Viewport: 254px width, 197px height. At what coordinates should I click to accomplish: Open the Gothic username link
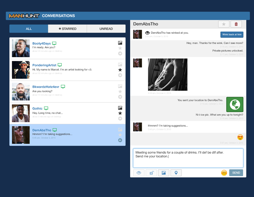[x=37, y=109]
